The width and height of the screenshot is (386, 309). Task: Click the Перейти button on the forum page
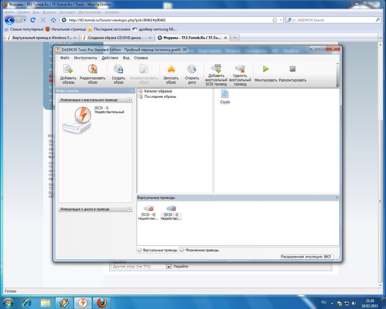[181, 266]
